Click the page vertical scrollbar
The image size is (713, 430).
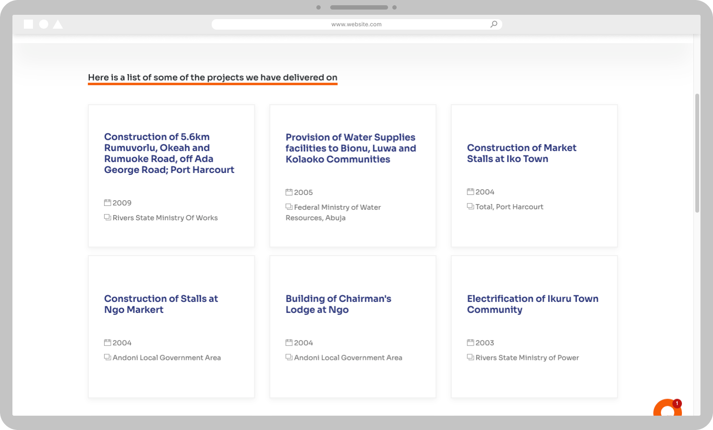(697, 153)
